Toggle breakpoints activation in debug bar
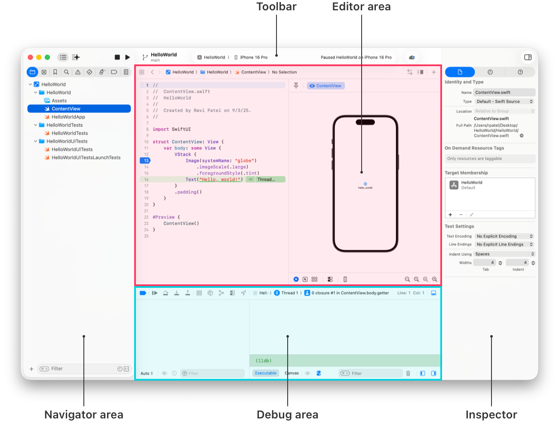Image resolution: width=559 pixels, height=421 pixels. point(143,293)
